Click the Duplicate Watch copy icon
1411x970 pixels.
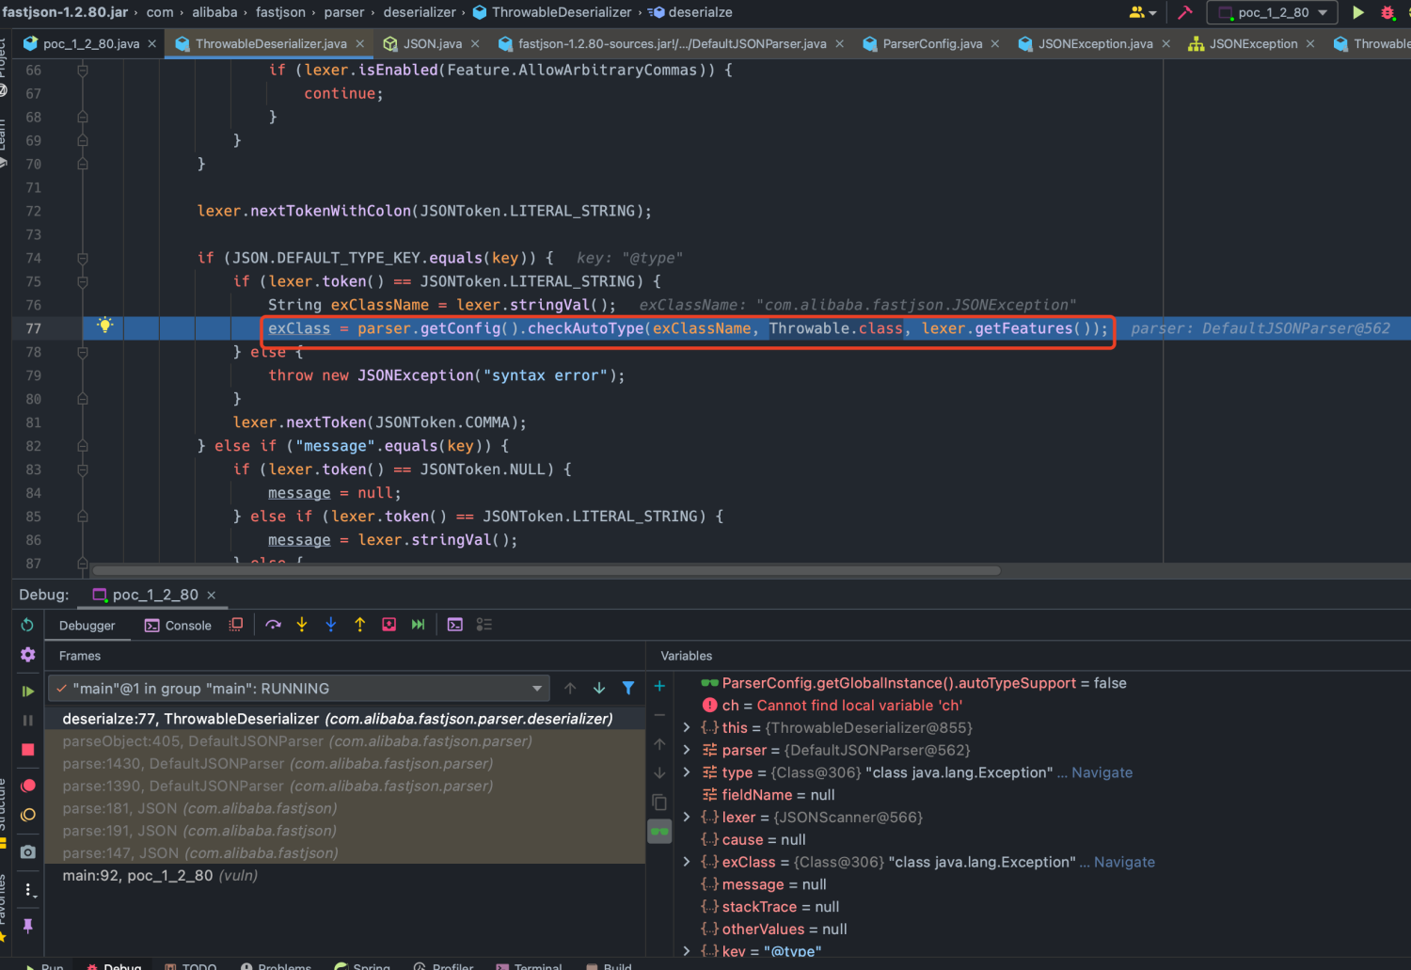pyautogui.click(x=659, y=803)
